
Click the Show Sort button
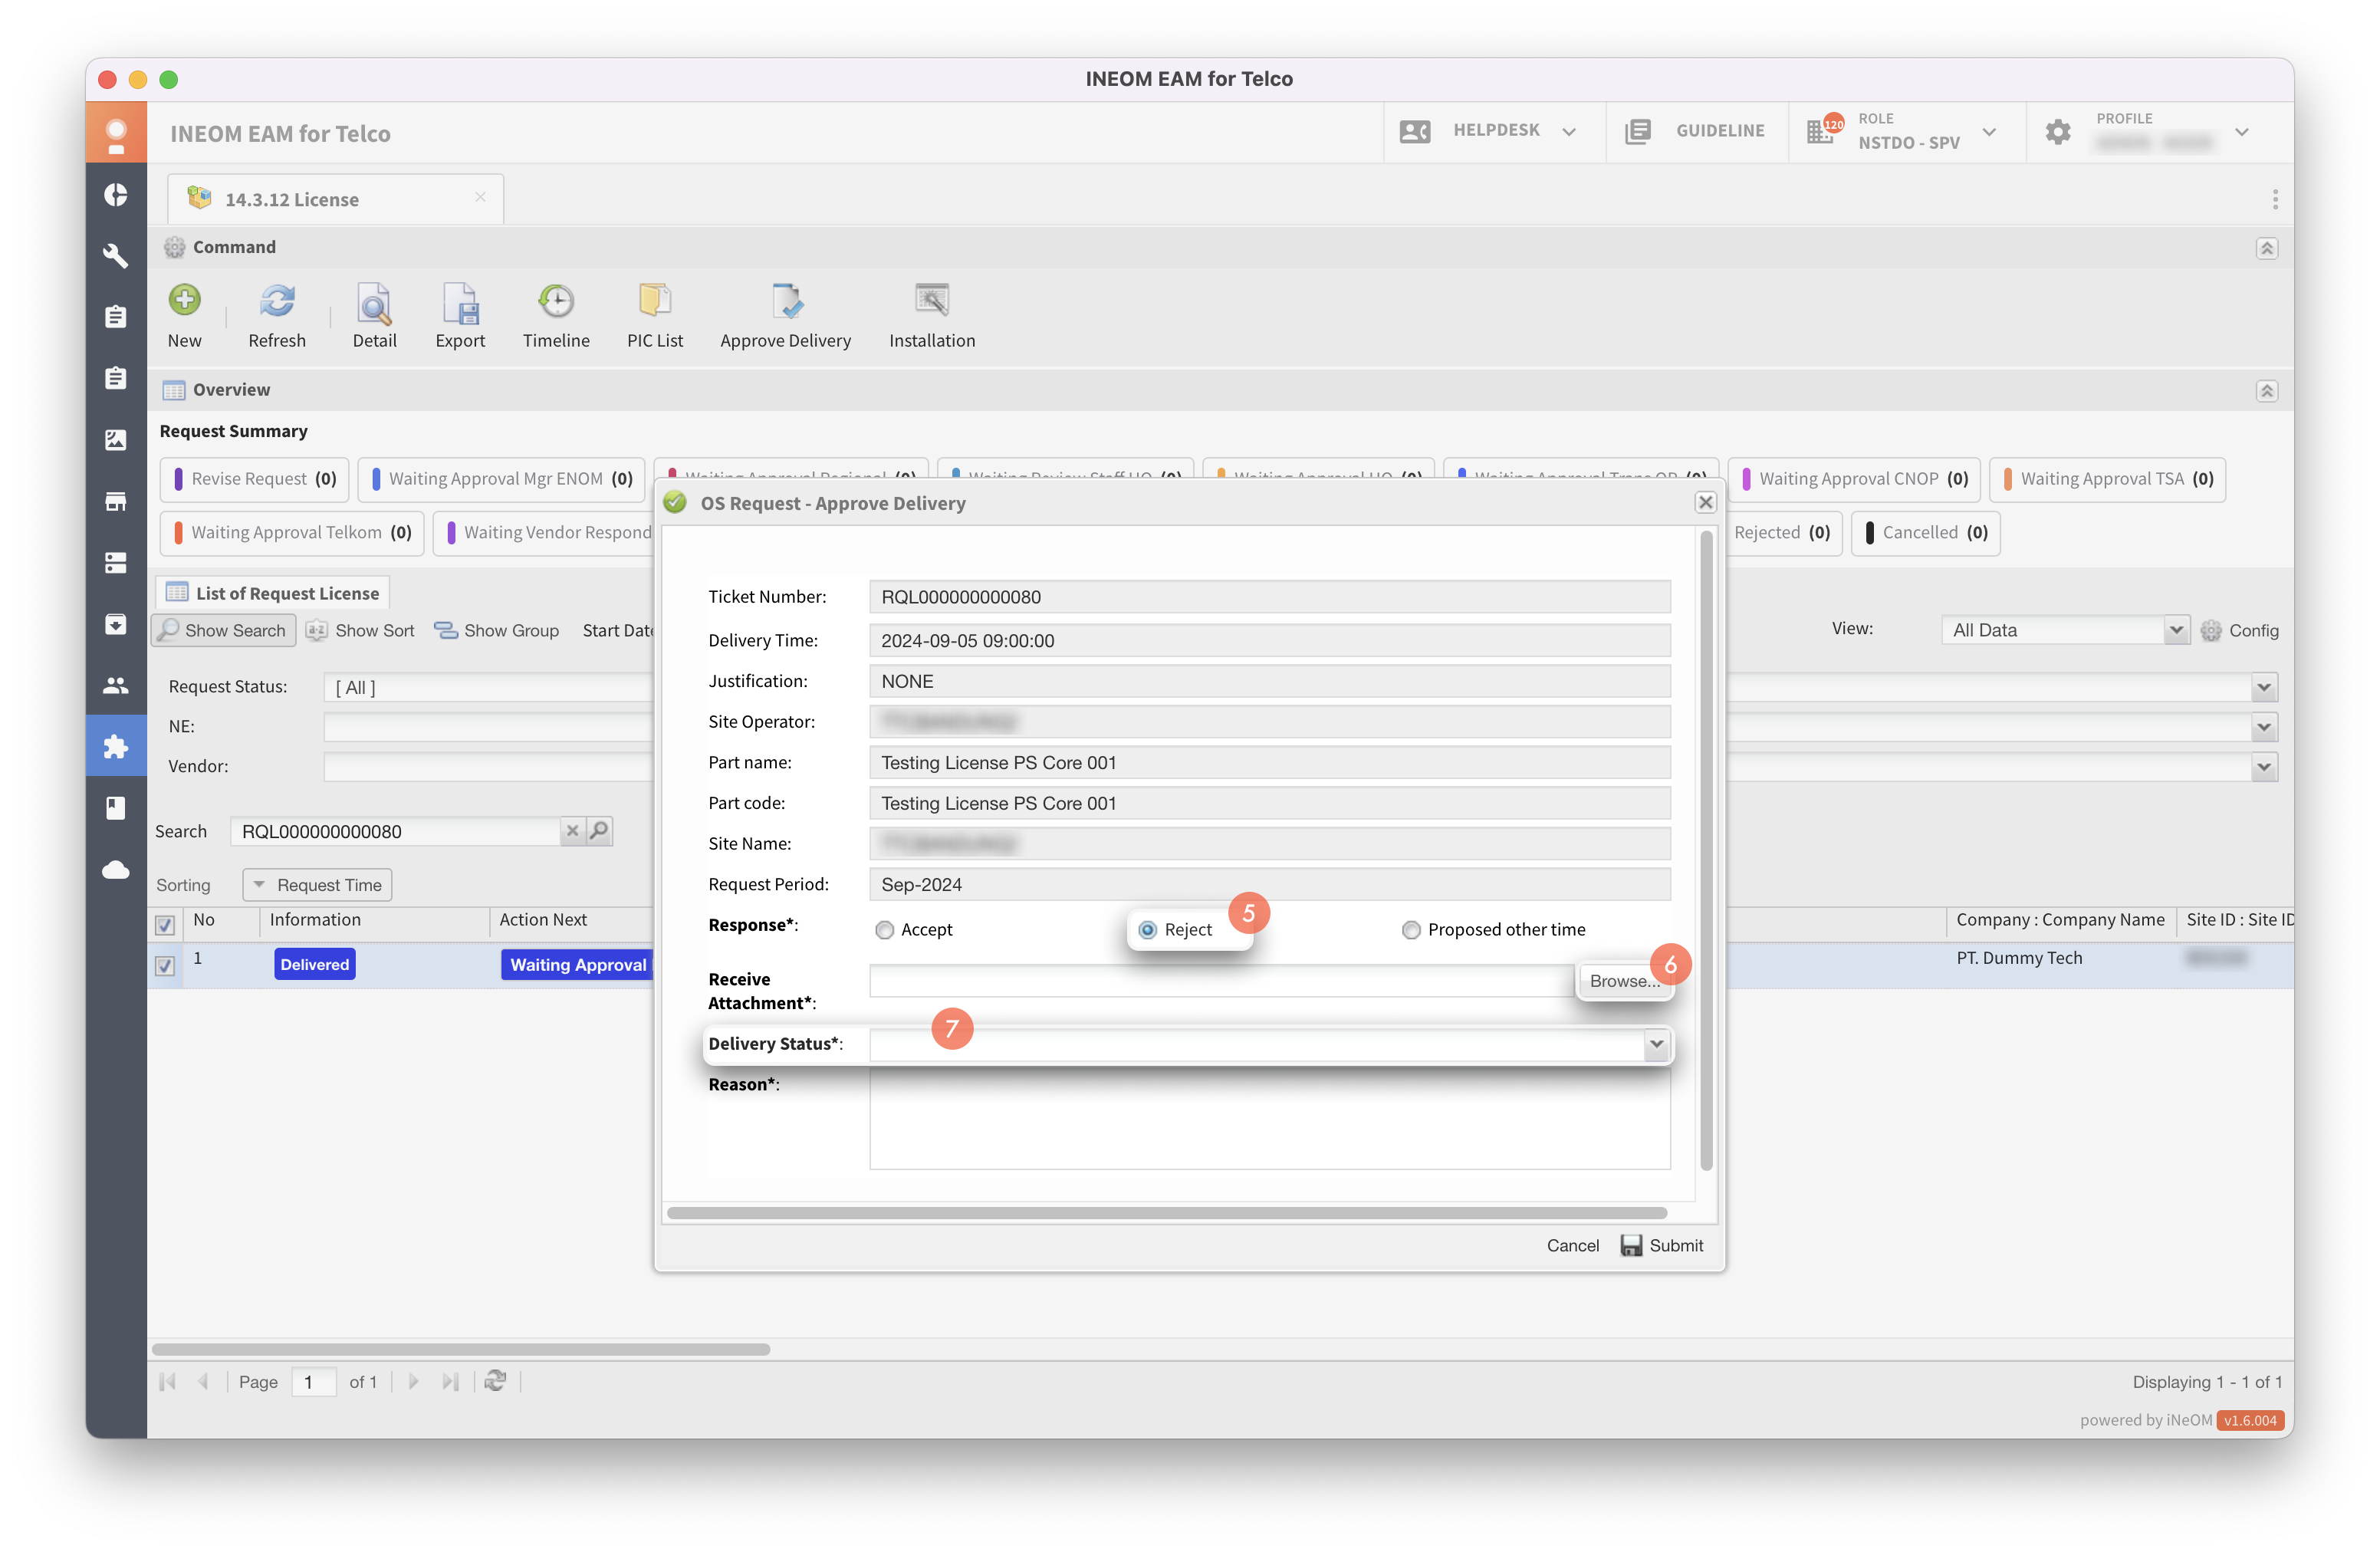(x=360, y=630)
